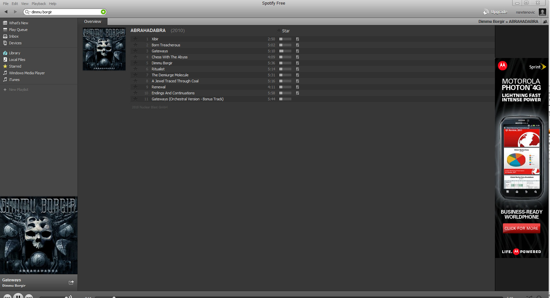Open the Help menu
This screenshot has width=550, height=298.
coord(52,4)
